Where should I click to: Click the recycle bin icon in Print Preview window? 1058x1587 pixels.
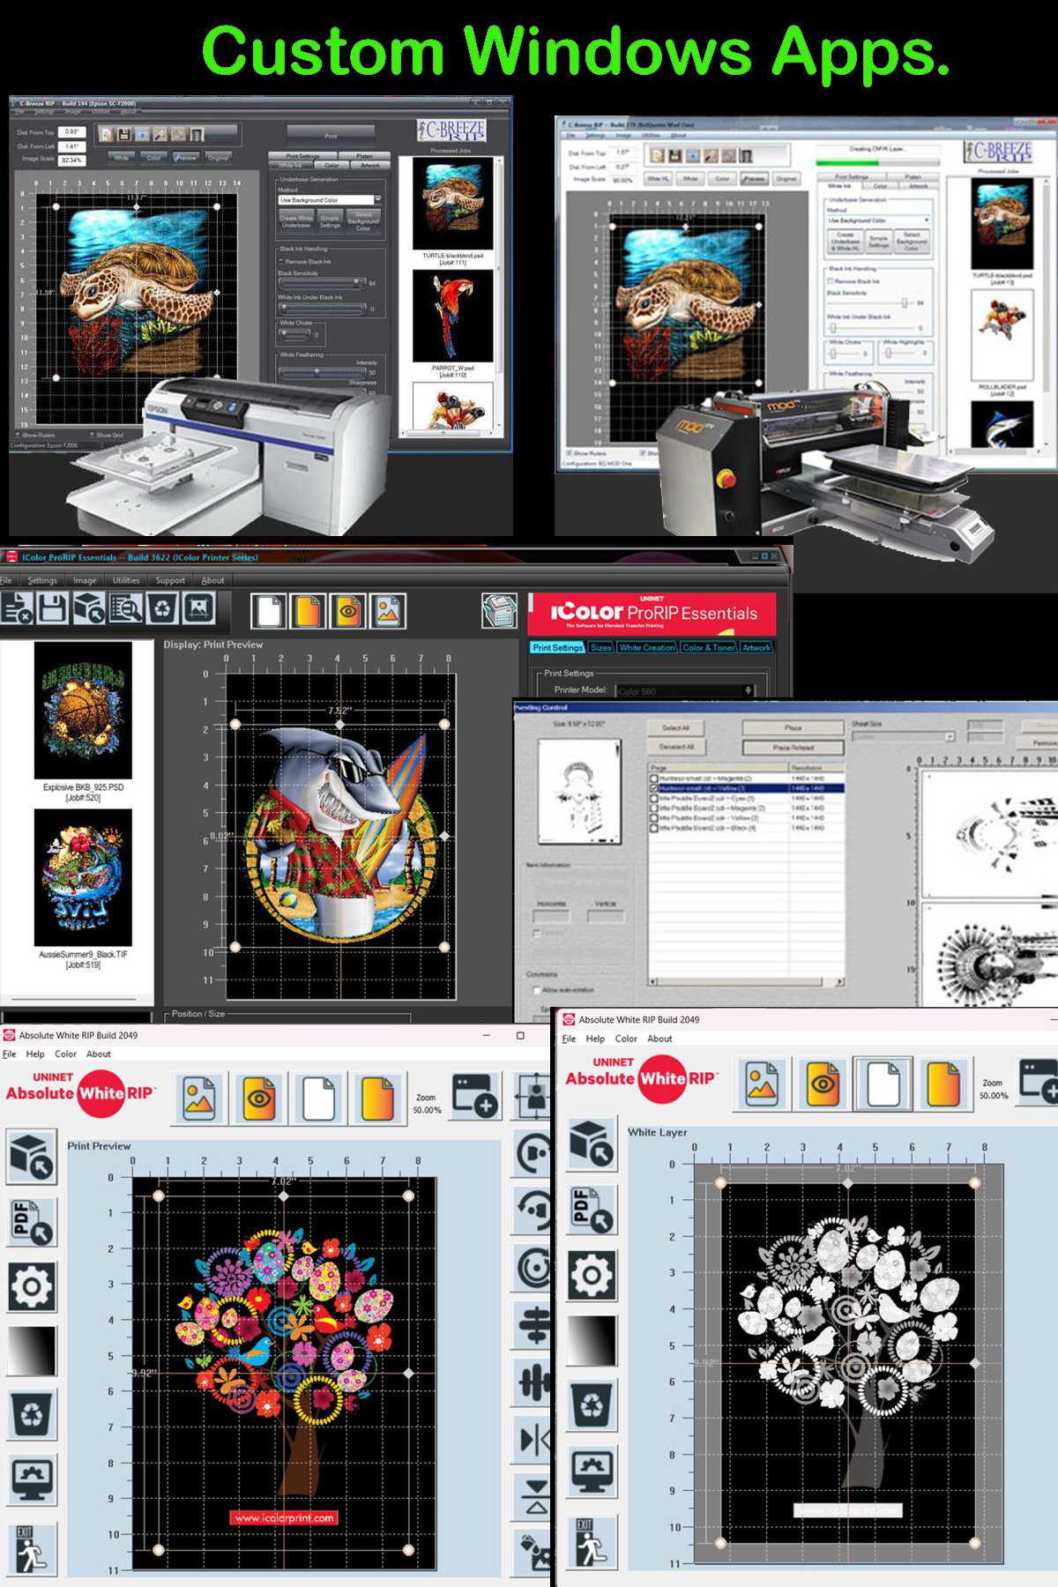32,1415
